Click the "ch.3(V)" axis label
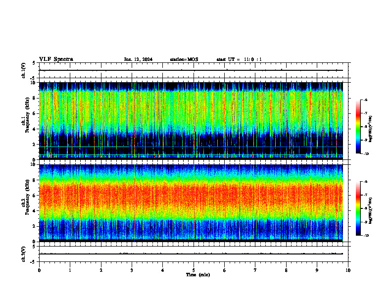The height and width of the screenshot is (303, 392). pos(24,254)
